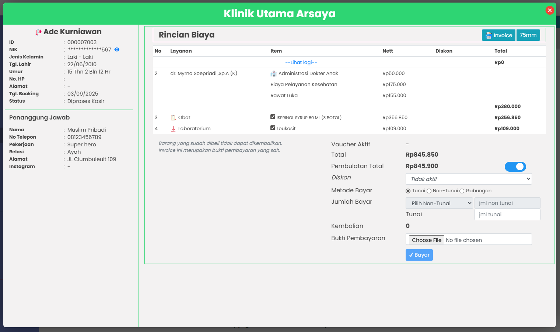
Task: Close the dialog with red X
Action: [550, 10]
